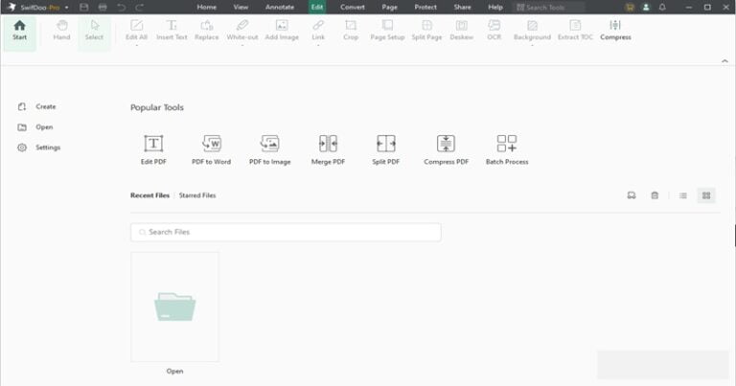Click the Search Files input box

pyautogui.click(x=286, y=232)
